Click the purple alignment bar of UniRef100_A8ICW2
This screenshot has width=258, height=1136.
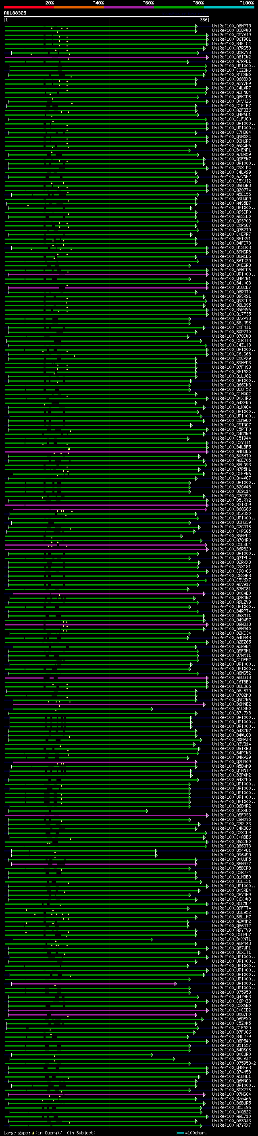point(106,57)
